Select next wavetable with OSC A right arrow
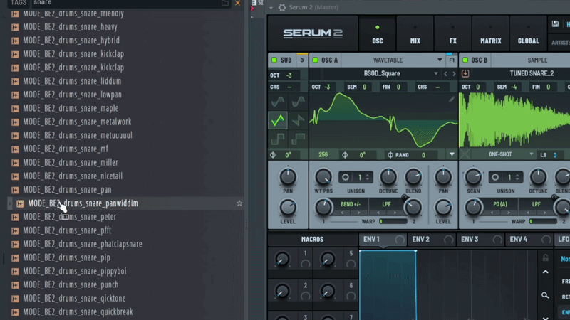This screenshot has height=320, width=570. click(x=454, y=73)
